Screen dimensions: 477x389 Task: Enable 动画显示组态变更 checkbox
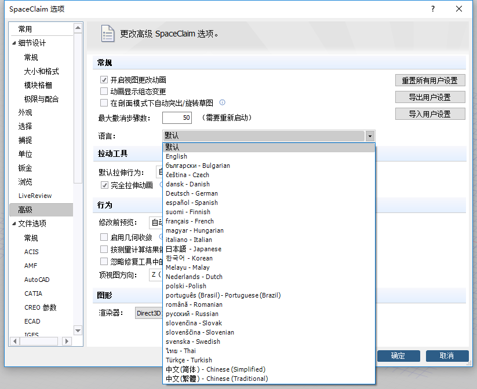[104, 91]
